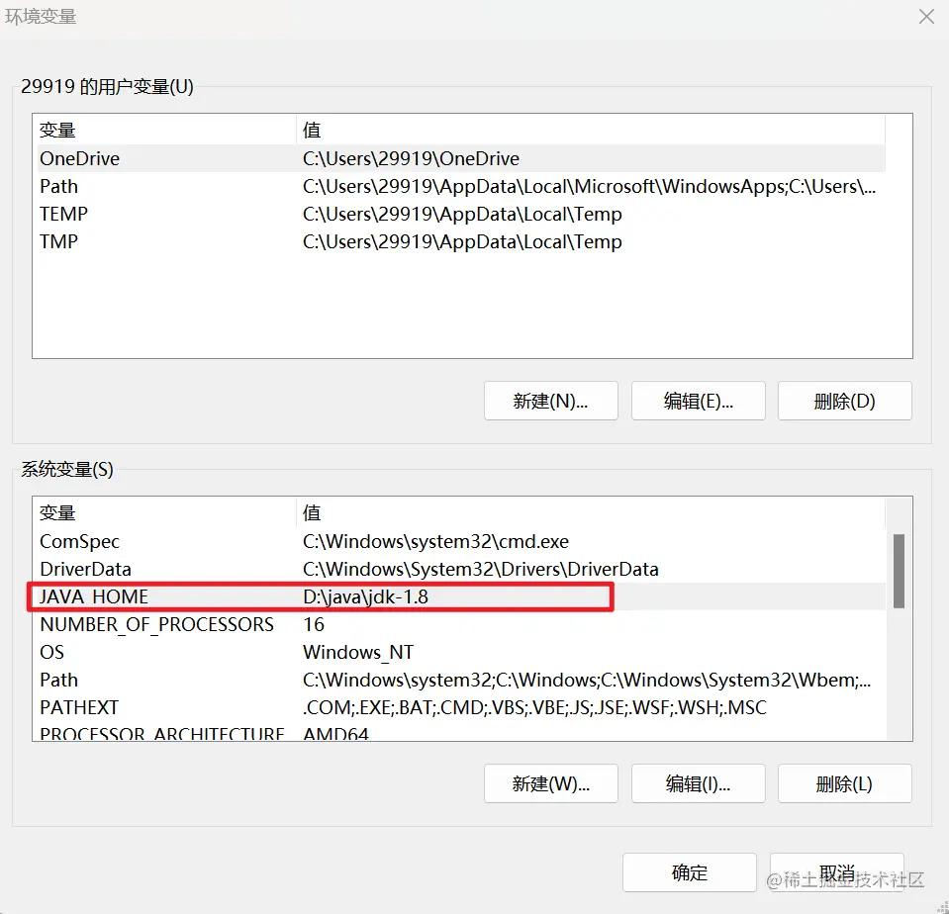This screenshot has height=914, width=949.
Task: Select the OneDrive user variable row
Action: 461,158
